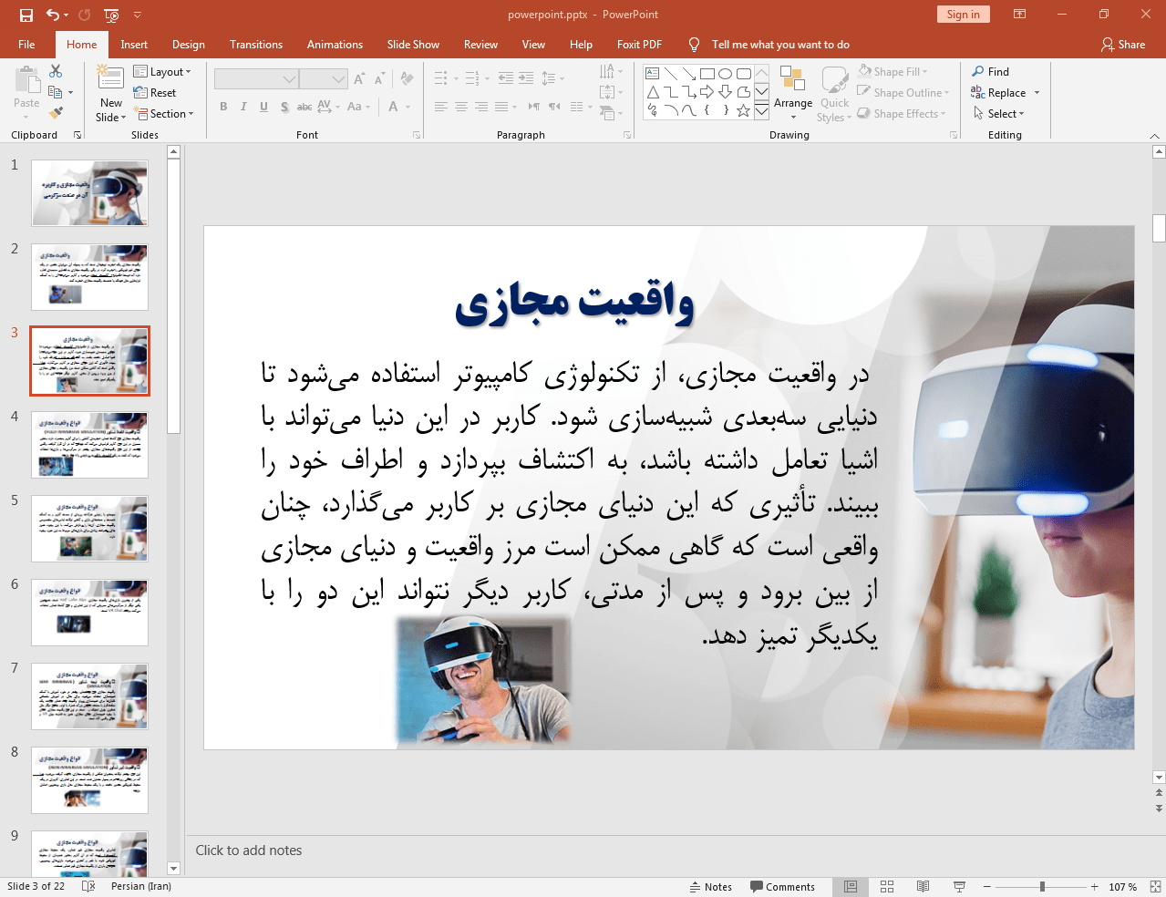Image resolution: width=1166 pixels, height=897 pixels.
Task: Open Find in the Editing group
Action: (x=991, y=72)
